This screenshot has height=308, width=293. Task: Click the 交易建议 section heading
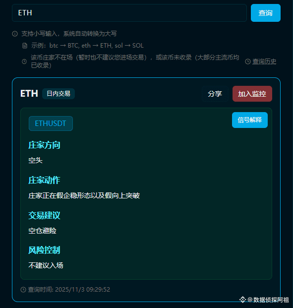click(x=44, y=215)
